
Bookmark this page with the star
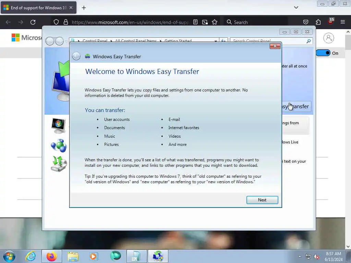215,22
